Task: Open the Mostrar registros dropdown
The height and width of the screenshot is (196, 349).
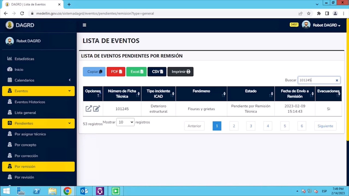Action: coord(125,122)
